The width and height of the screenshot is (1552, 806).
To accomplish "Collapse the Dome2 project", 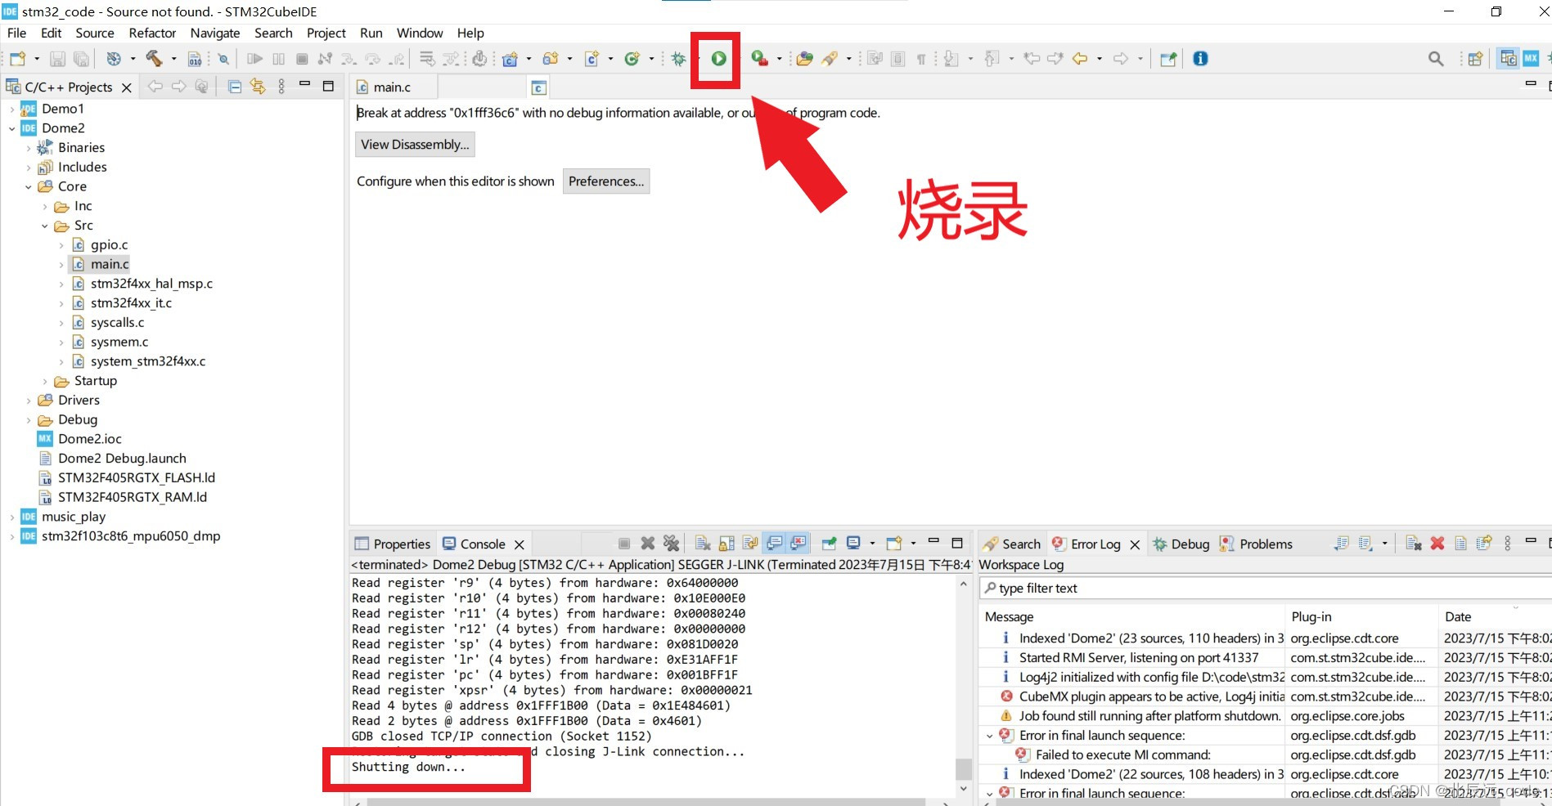I will [11, 128].
